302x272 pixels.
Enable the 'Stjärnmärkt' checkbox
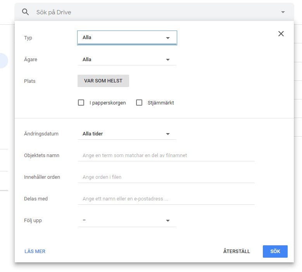(x=139, y=103)
